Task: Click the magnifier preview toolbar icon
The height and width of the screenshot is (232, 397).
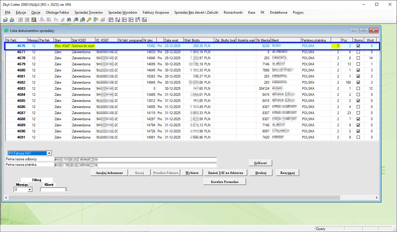Action: point(34,20)
